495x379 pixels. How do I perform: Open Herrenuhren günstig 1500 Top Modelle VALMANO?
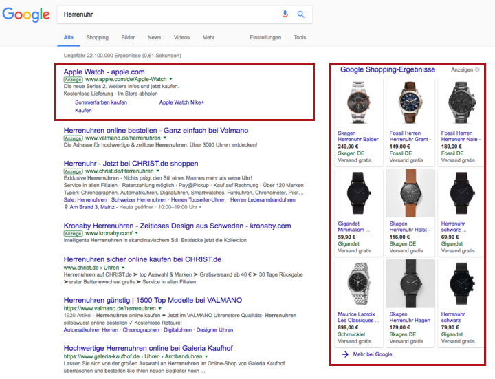[x=153, y=300]
